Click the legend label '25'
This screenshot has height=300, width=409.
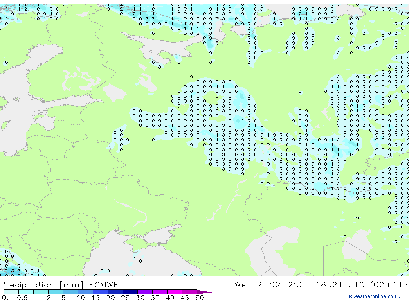tap(125, 298)
